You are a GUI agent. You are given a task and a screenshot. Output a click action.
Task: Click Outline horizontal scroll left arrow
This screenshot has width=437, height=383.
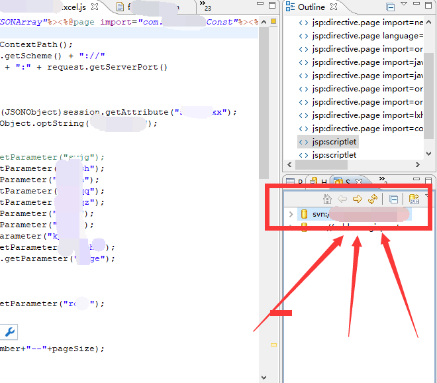click(x=289, y=164)
